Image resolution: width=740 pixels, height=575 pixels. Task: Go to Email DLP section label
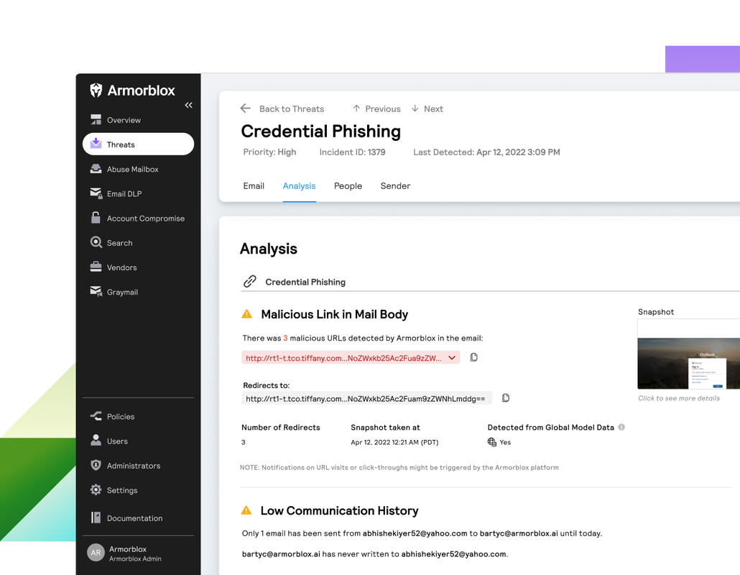(124, 193)
